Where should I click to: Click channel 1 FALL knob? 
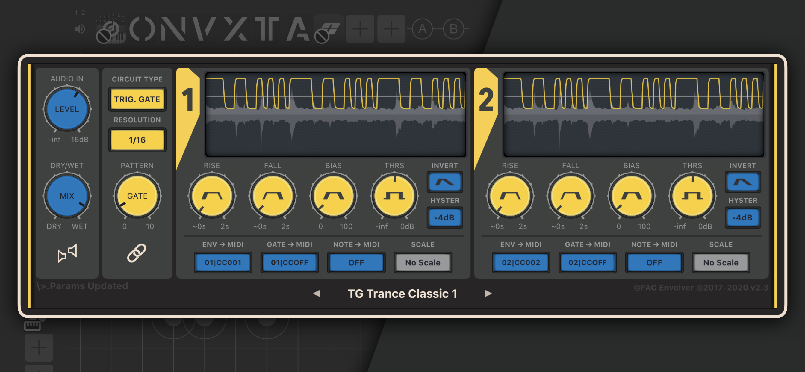[273, 196]
